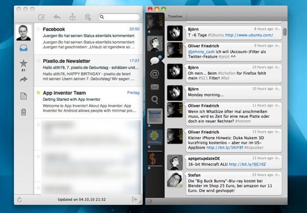Reply to Björn's Ubuntu tweet
This screenshot has height=213, width=307.
click(277, 29)
